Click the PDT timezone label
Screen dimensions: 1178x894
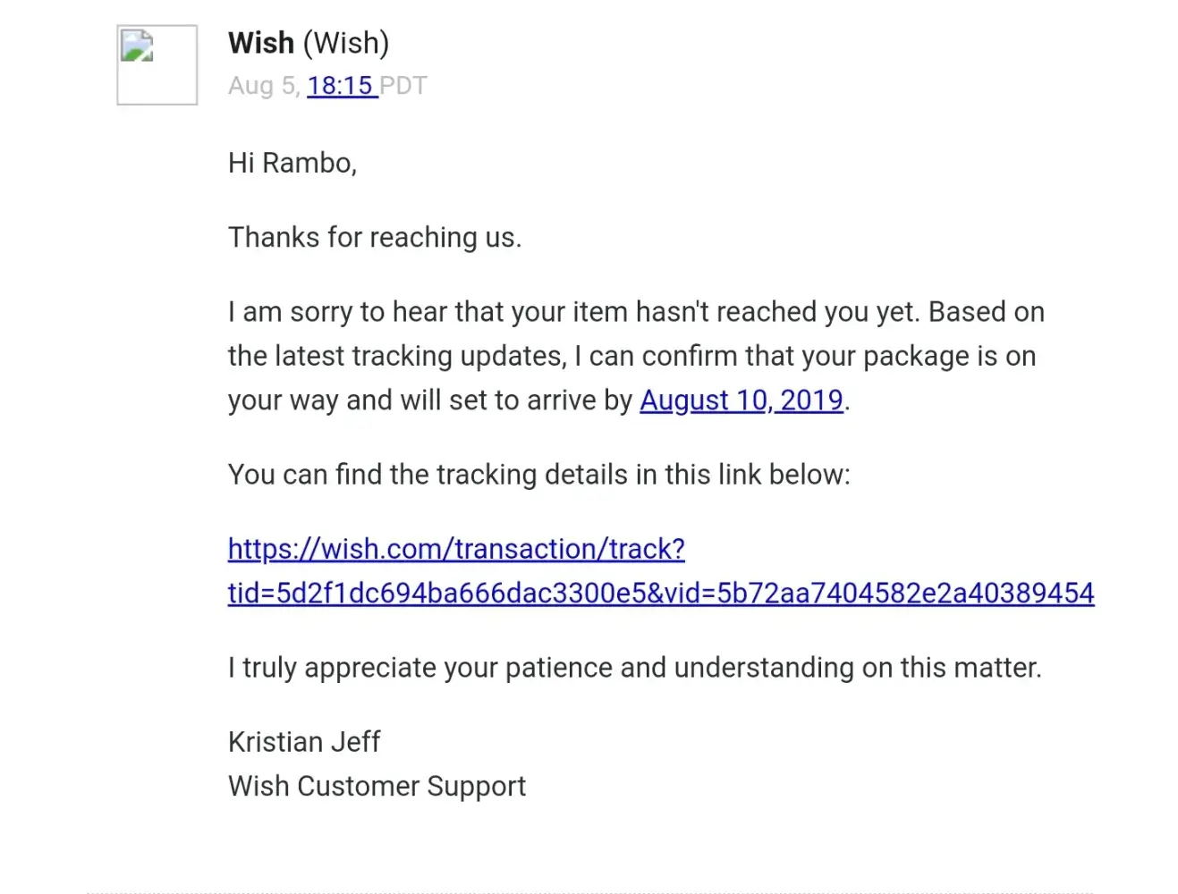click(403, 86)
